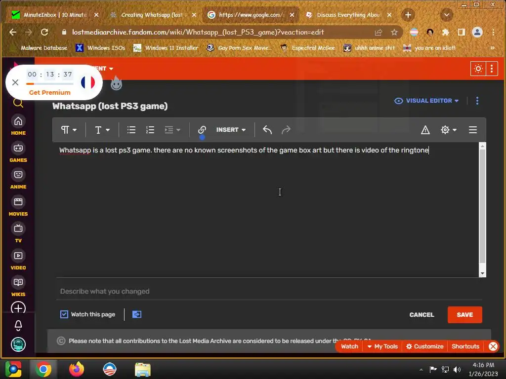Open the notifications bell
The image size is (506, 379).
(x=18, y=326)
